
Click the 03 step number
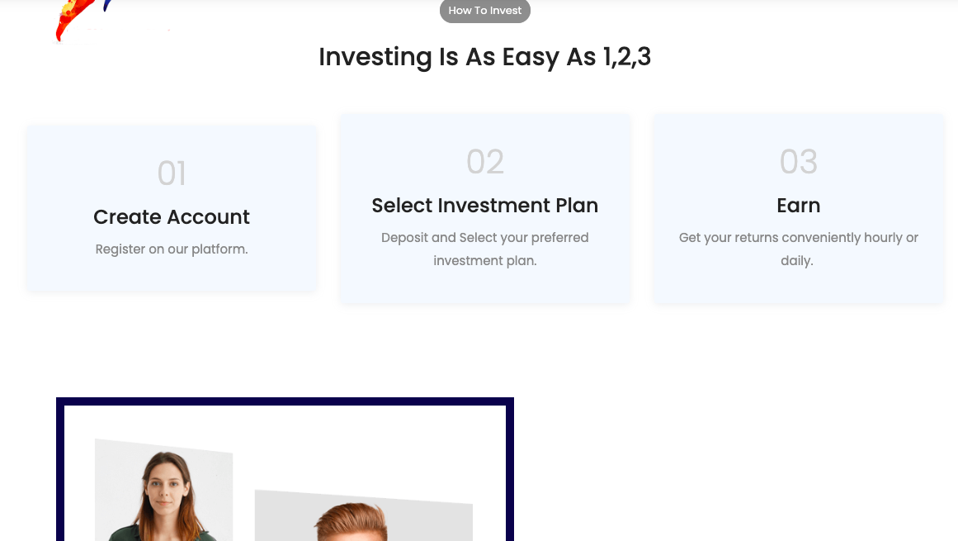[799, 161]
